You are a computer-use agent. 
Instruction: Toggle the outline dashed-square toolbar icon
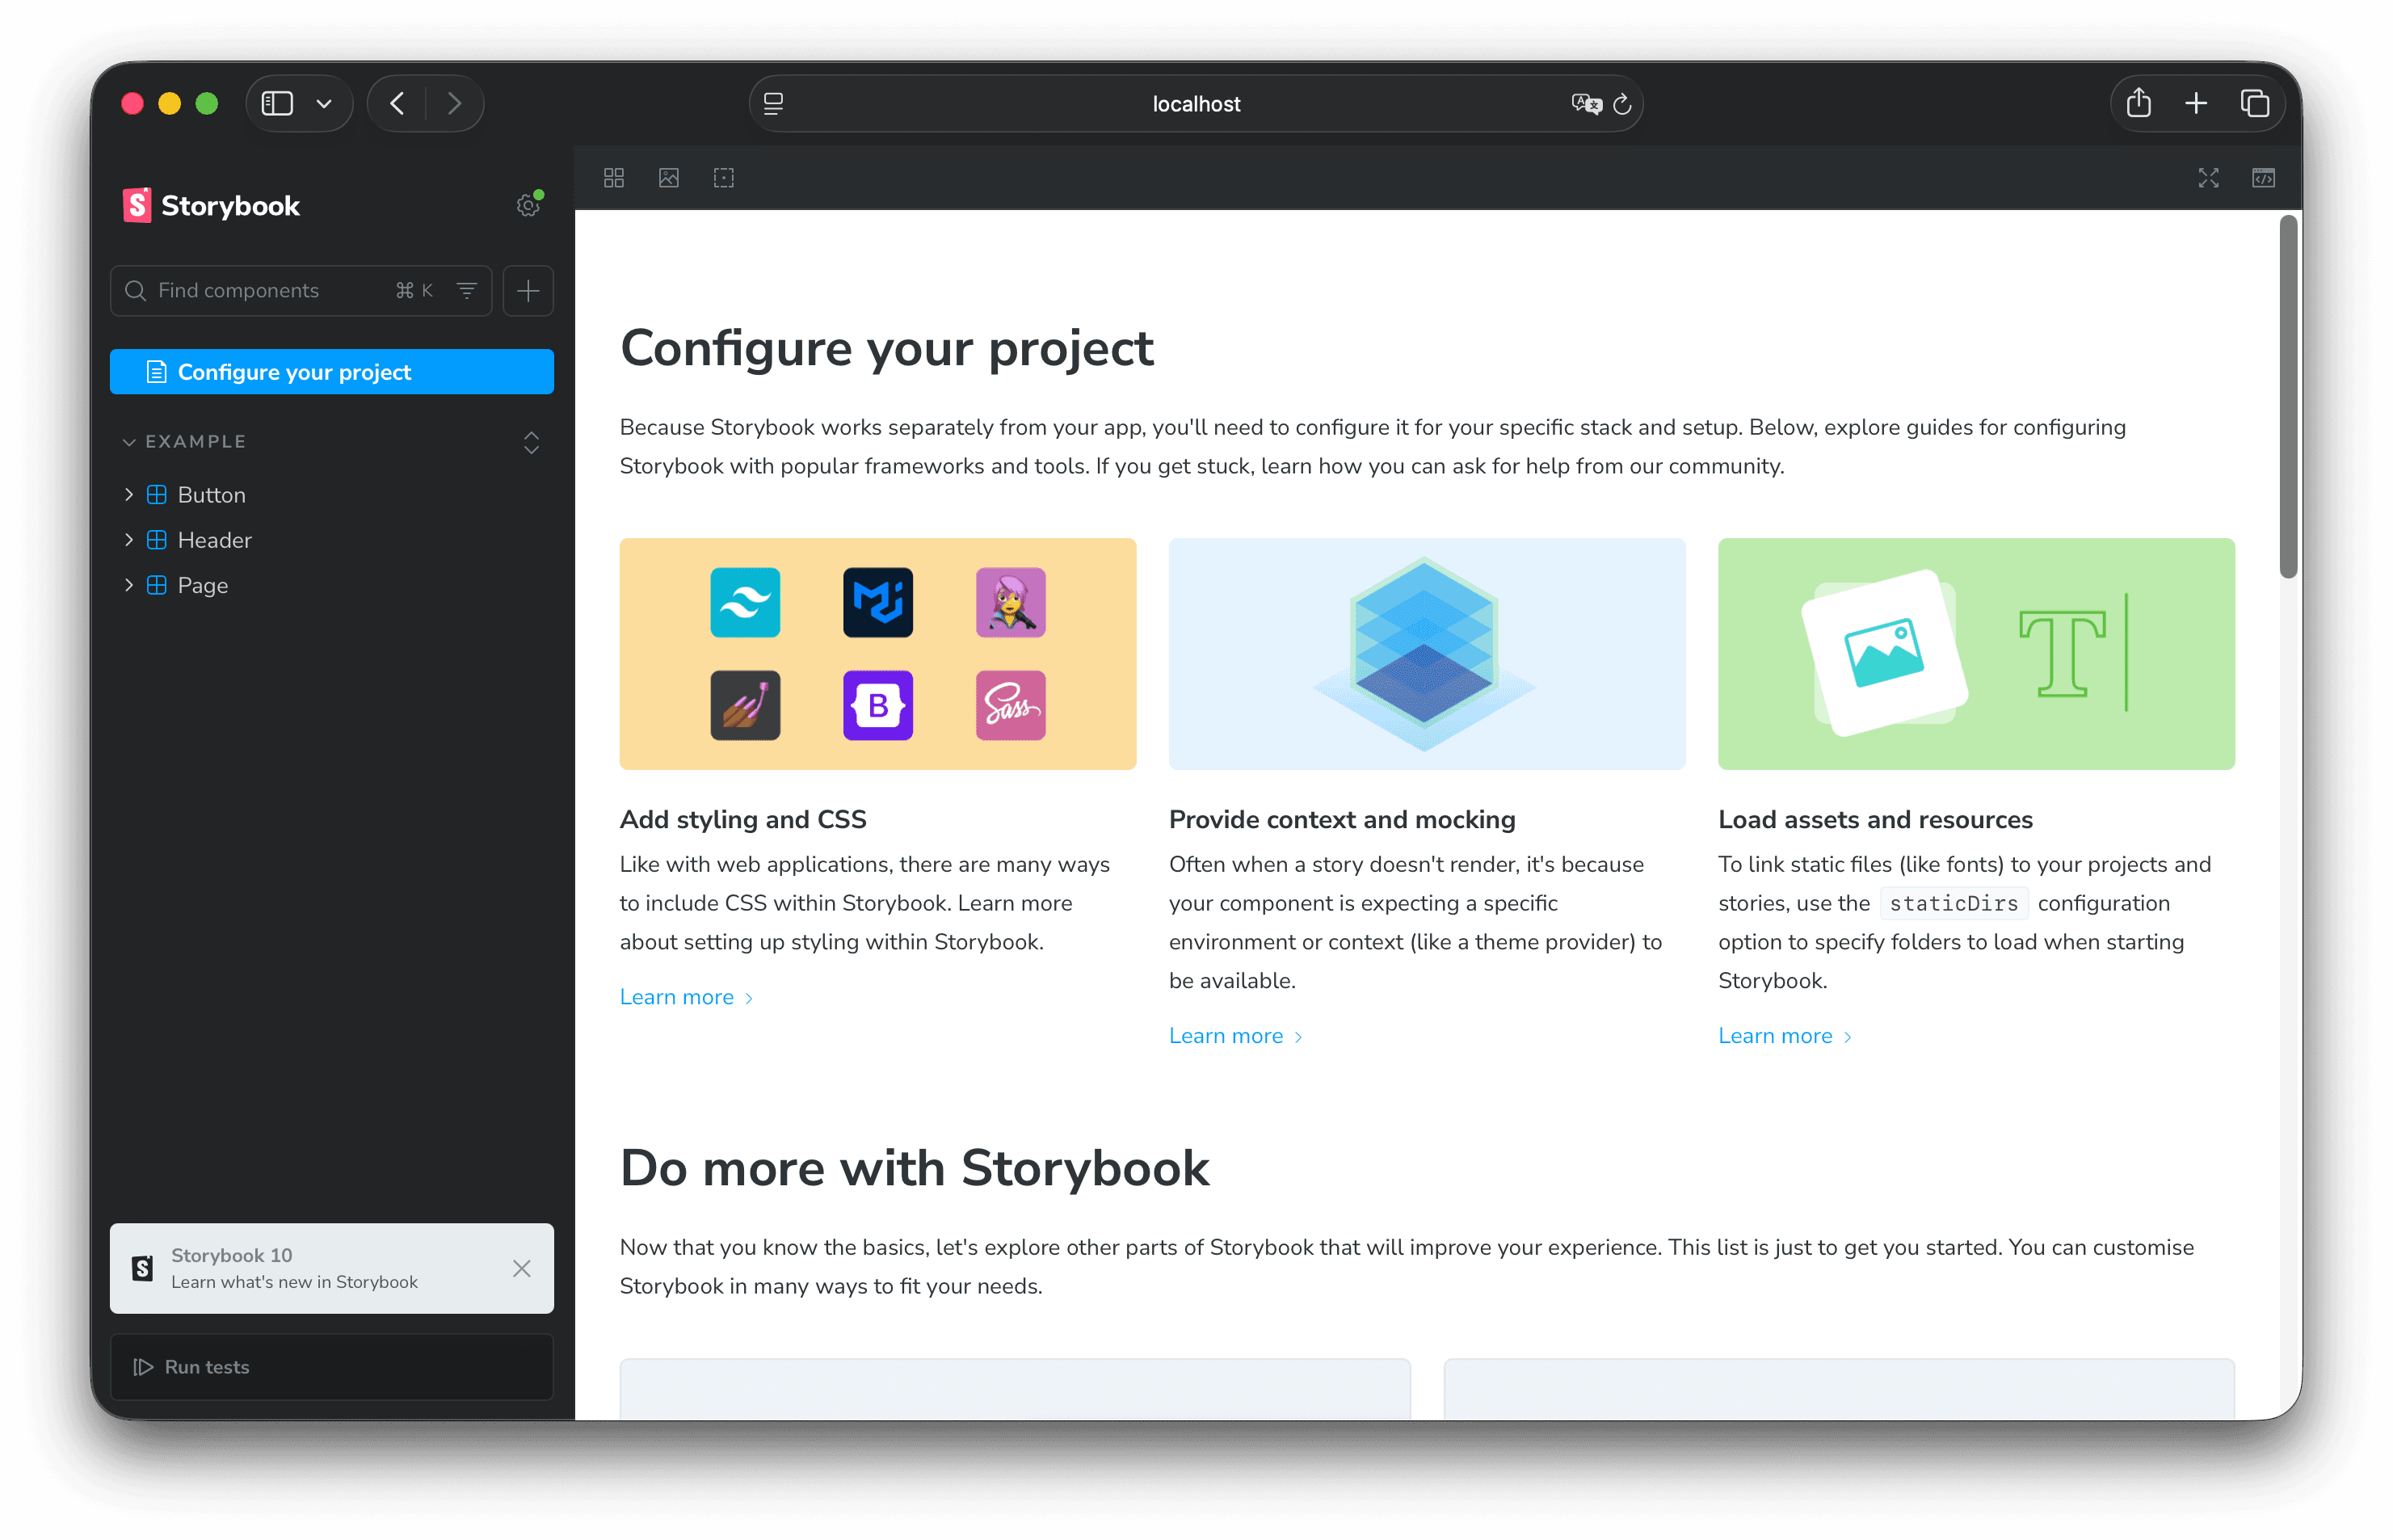(x=724, y=178)
